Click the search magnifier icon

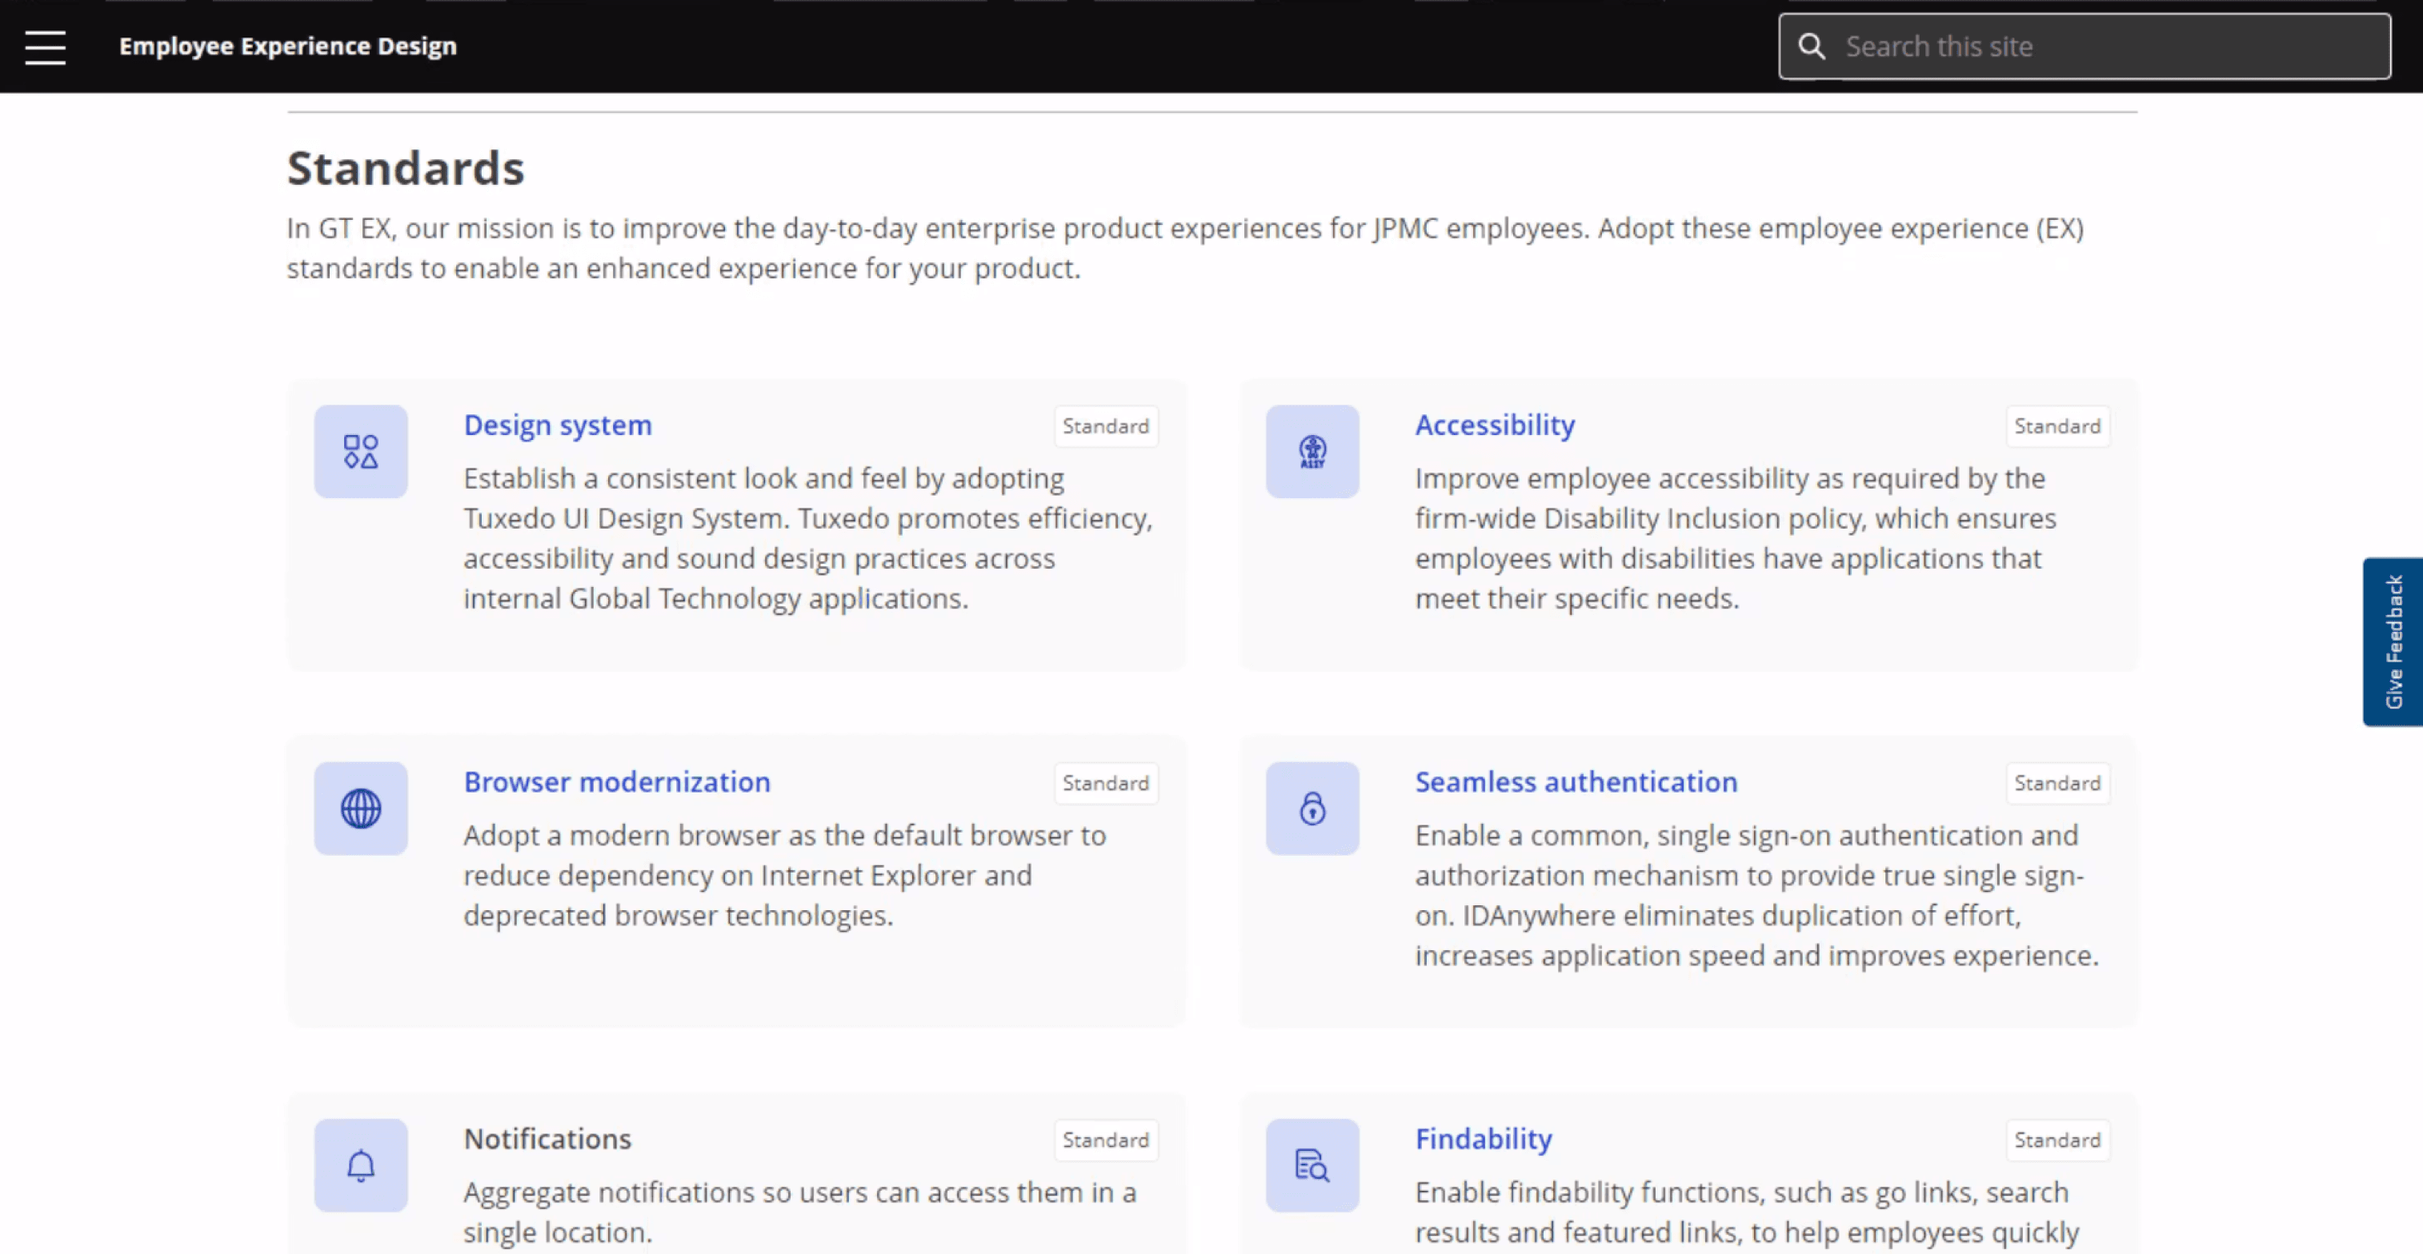(1811, 47)
